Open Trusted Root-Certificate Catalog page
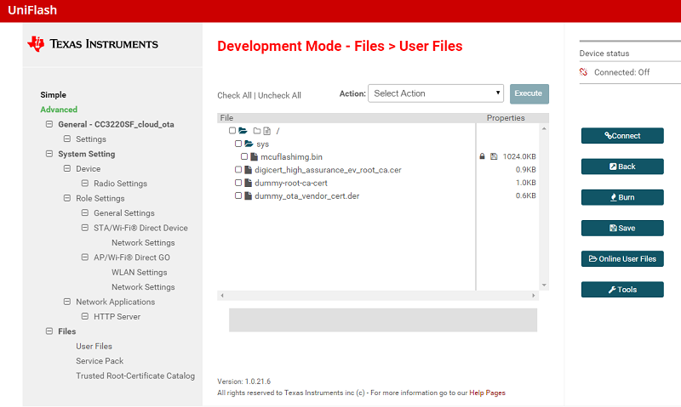 pos(135,376)
